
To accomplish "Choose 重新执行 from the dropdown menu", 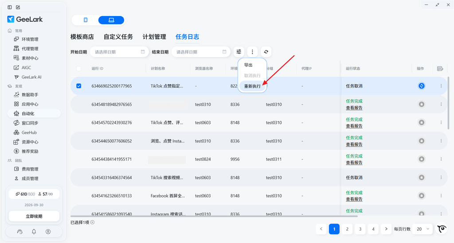I will click(x=252, y=86).
